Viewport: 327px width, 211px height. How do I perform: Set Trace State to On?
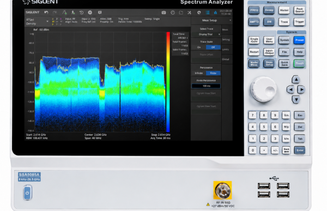tap(199, 47)
